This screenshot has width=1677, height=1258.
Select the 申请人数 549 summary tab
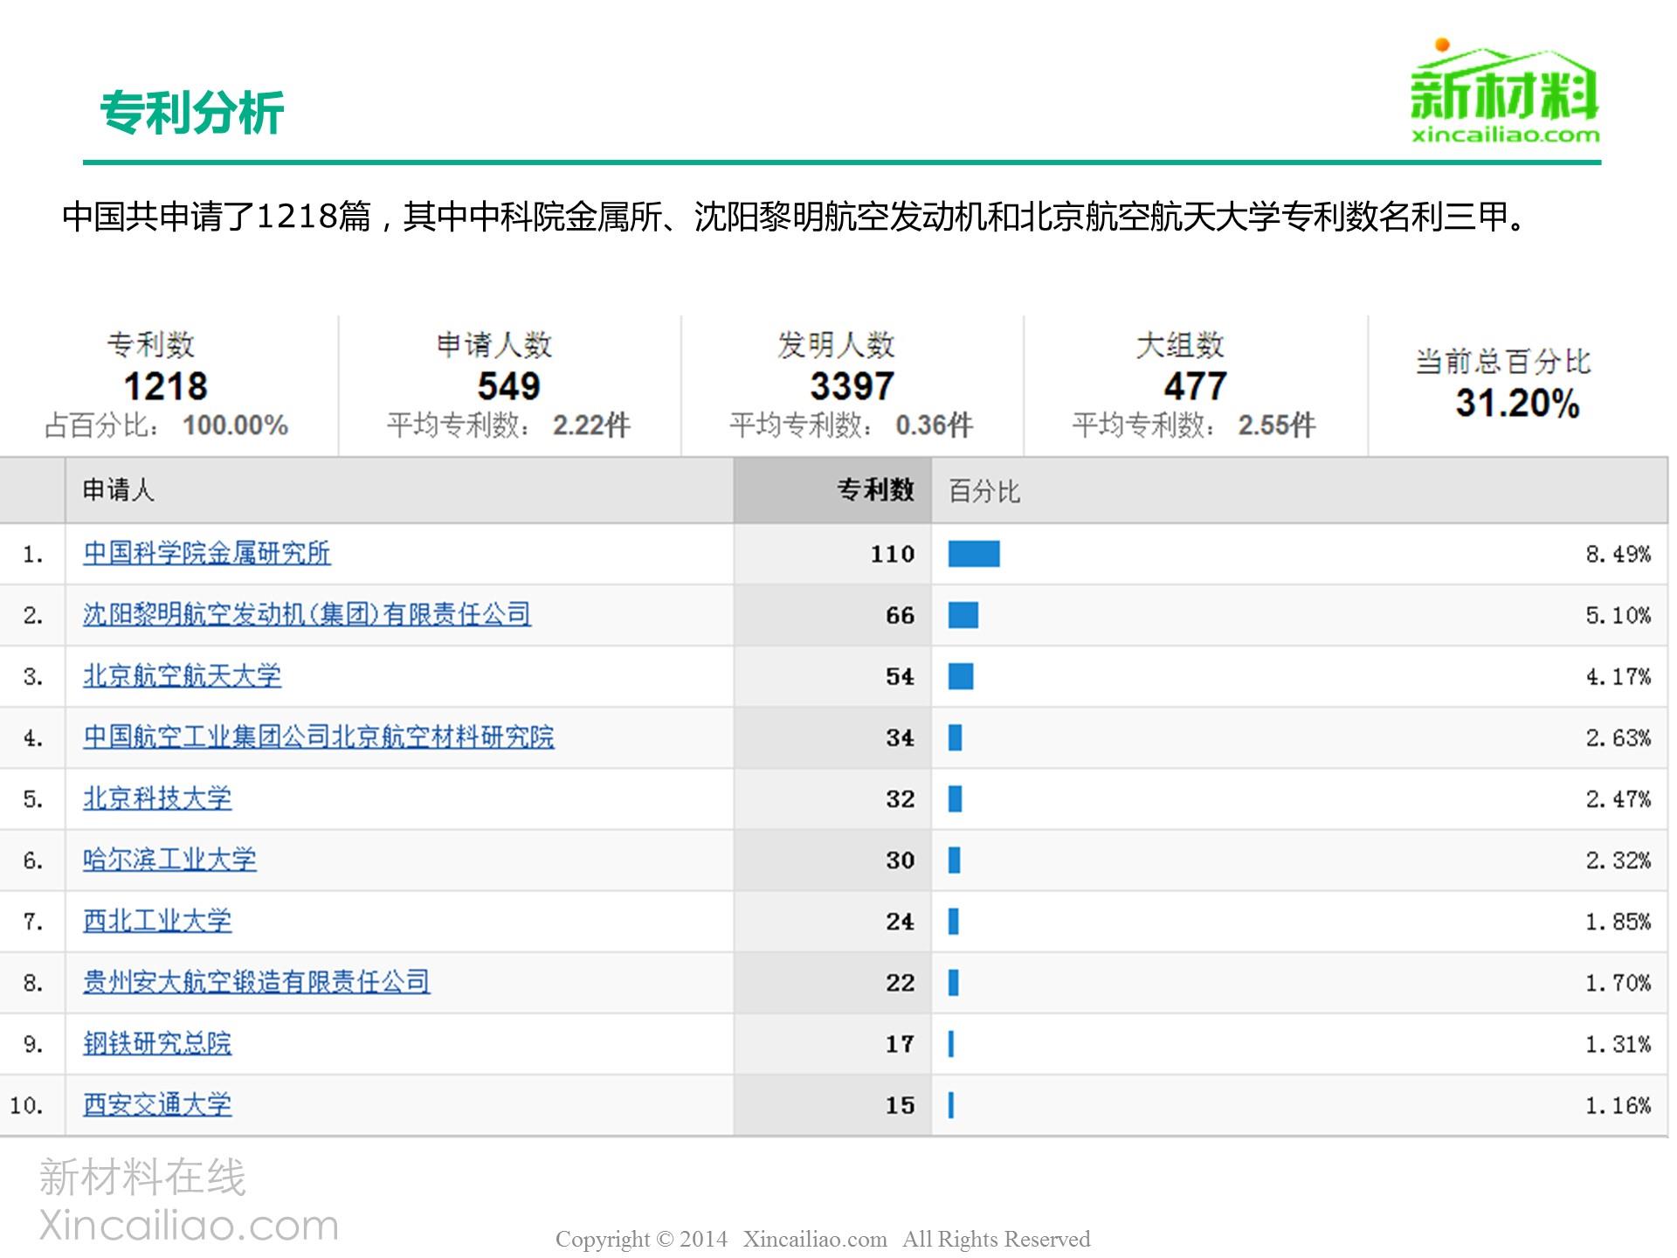coord(508,385)
